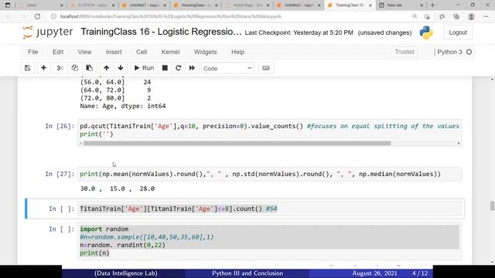Image resolution: width=495 pixels, height=278 pixels.
Task: Move the selected cell up with the arrow icon
Action: (107, 68)
